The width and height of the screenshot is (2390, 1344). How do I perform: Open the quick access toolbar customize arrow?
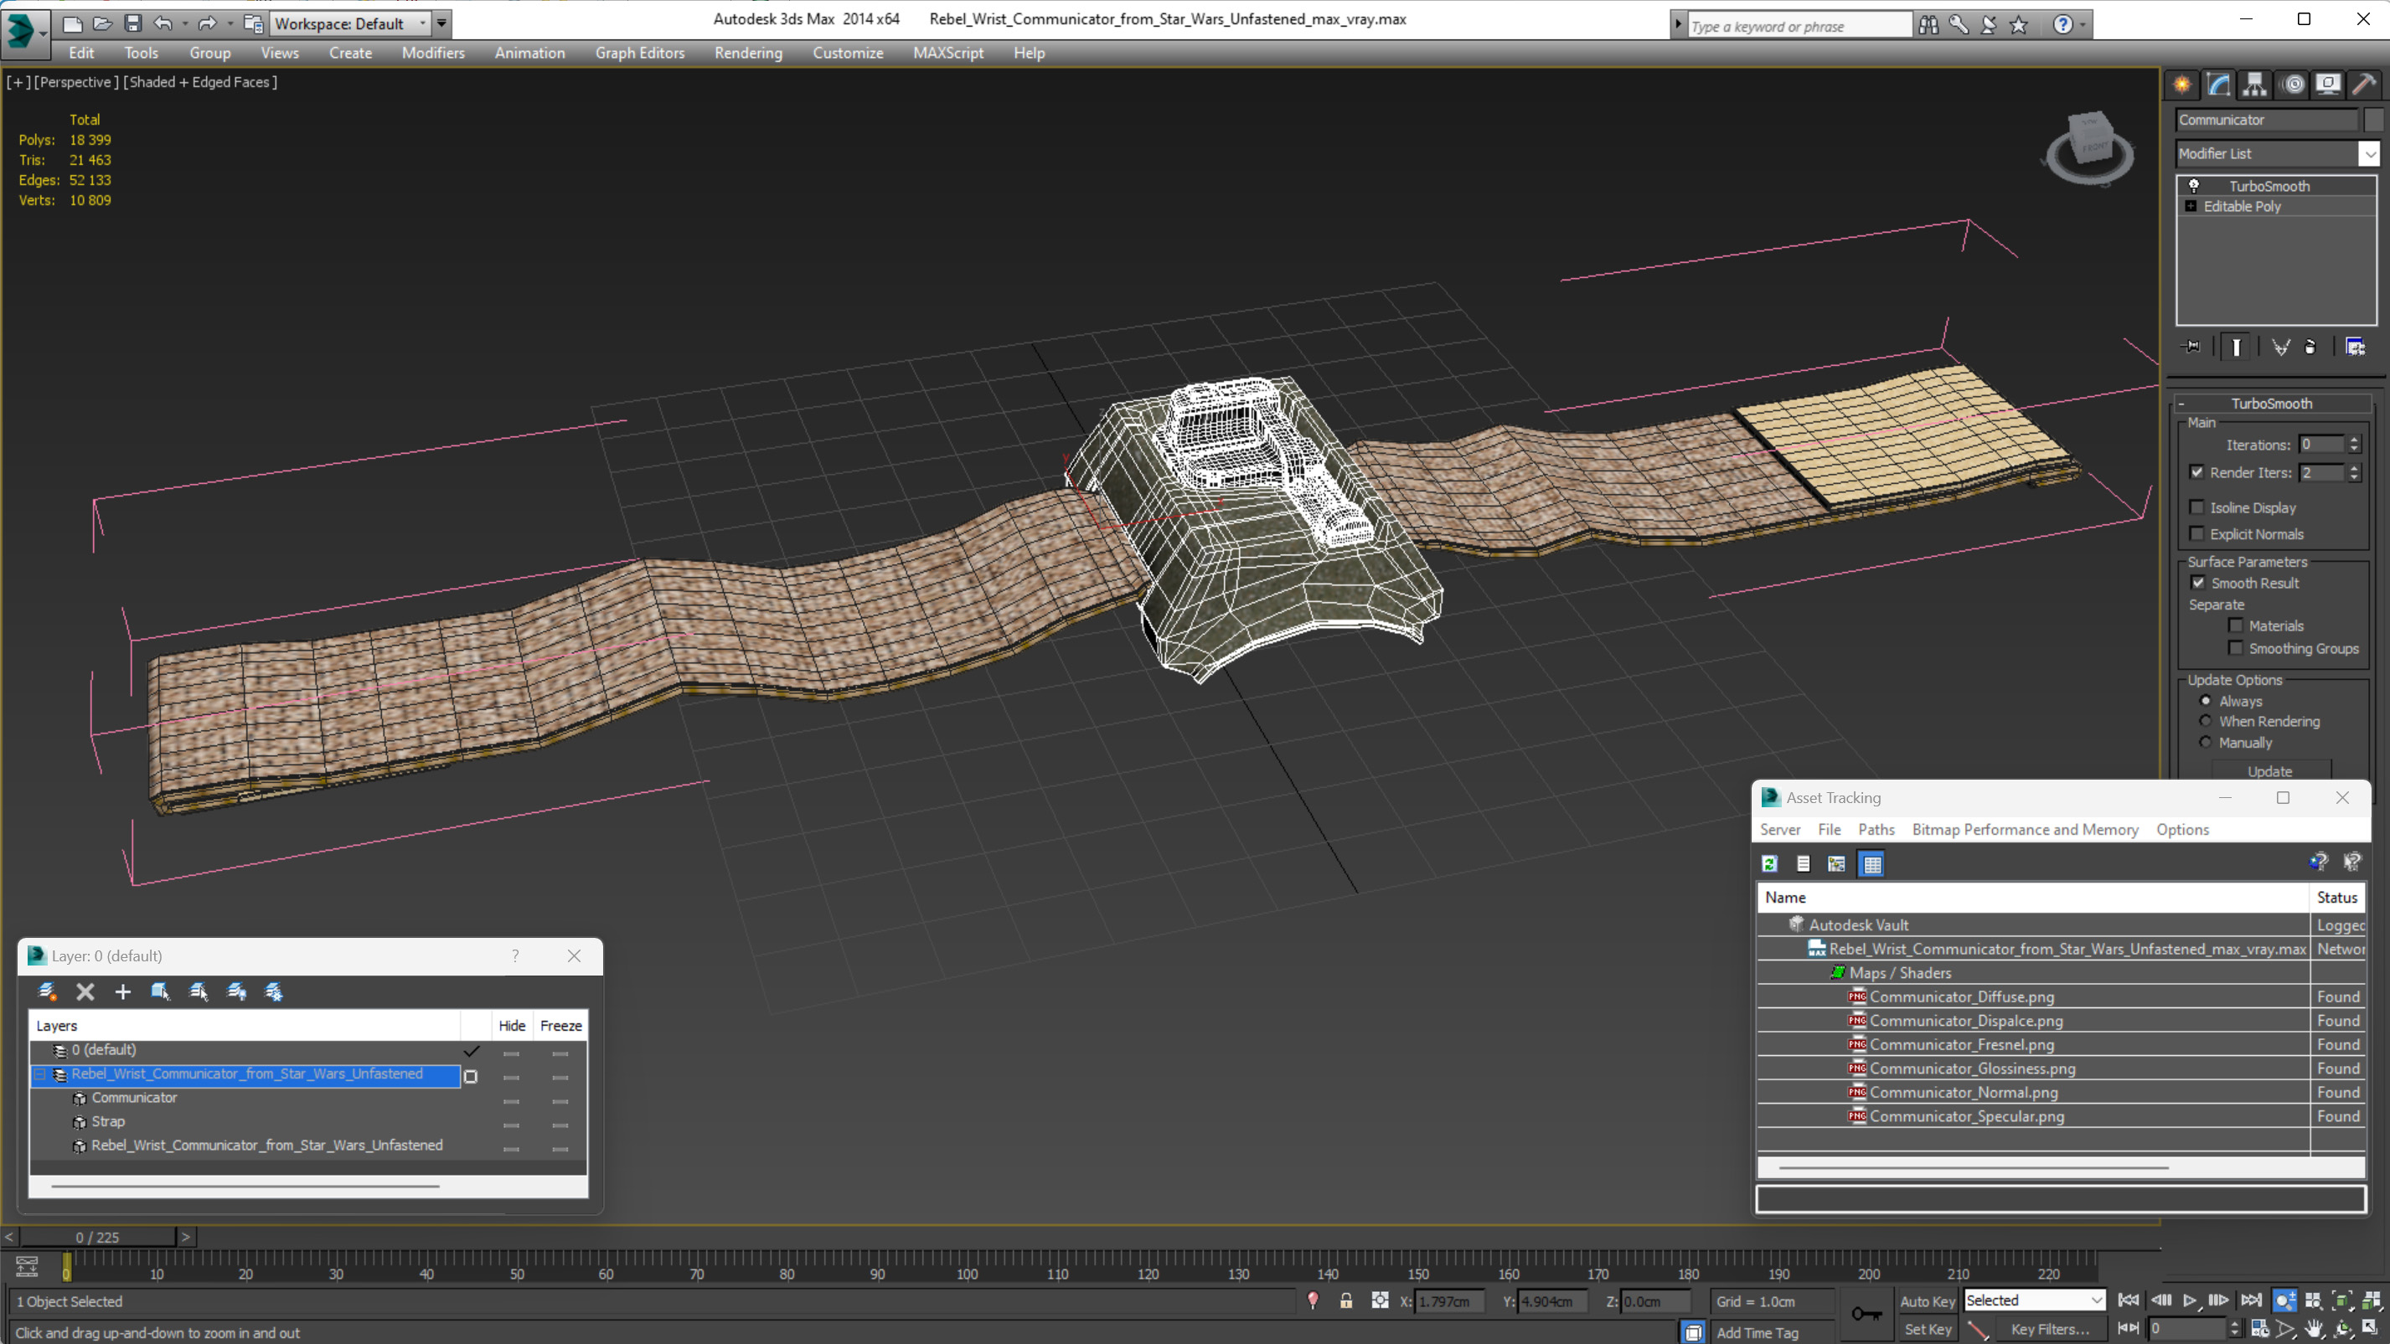442,23
